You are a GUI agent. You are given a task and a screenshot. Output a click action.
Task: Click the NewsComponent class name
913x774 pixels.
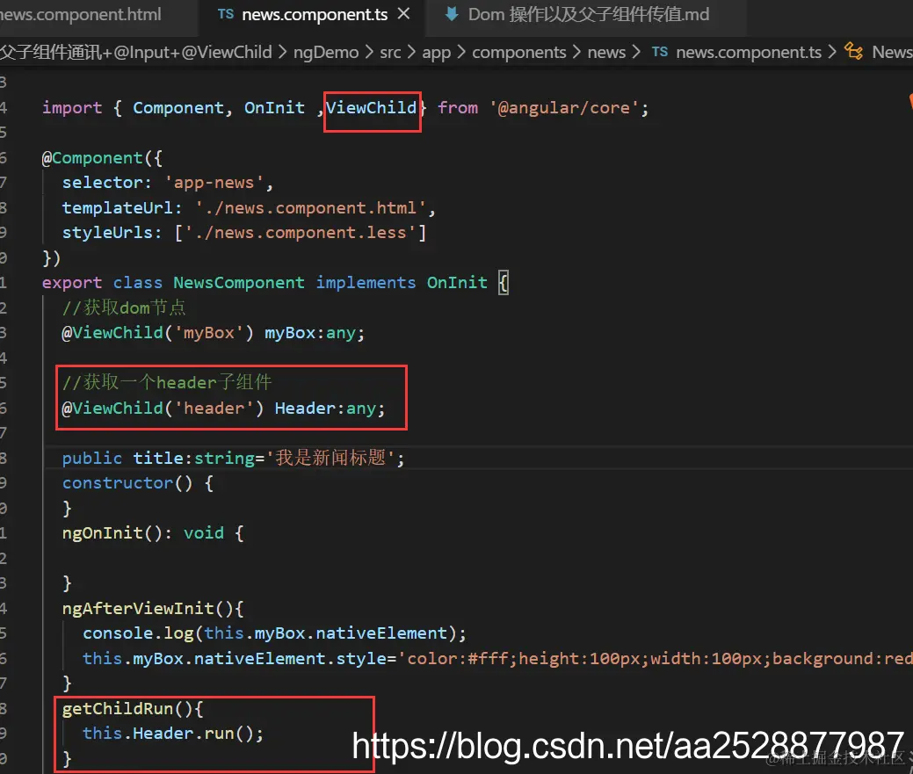239,283
